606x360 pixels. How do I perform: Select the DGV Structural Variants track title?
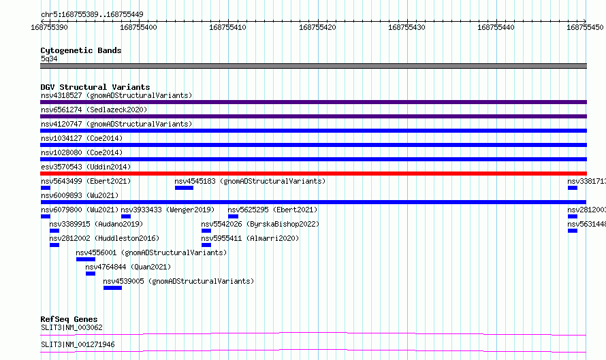point(95,87)
